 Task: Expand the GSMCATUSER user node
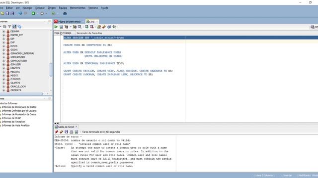(x=3, y=57)
